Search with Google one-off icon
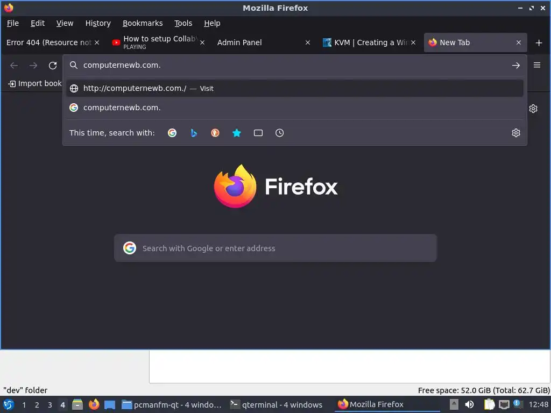 [x=172, y=133]
